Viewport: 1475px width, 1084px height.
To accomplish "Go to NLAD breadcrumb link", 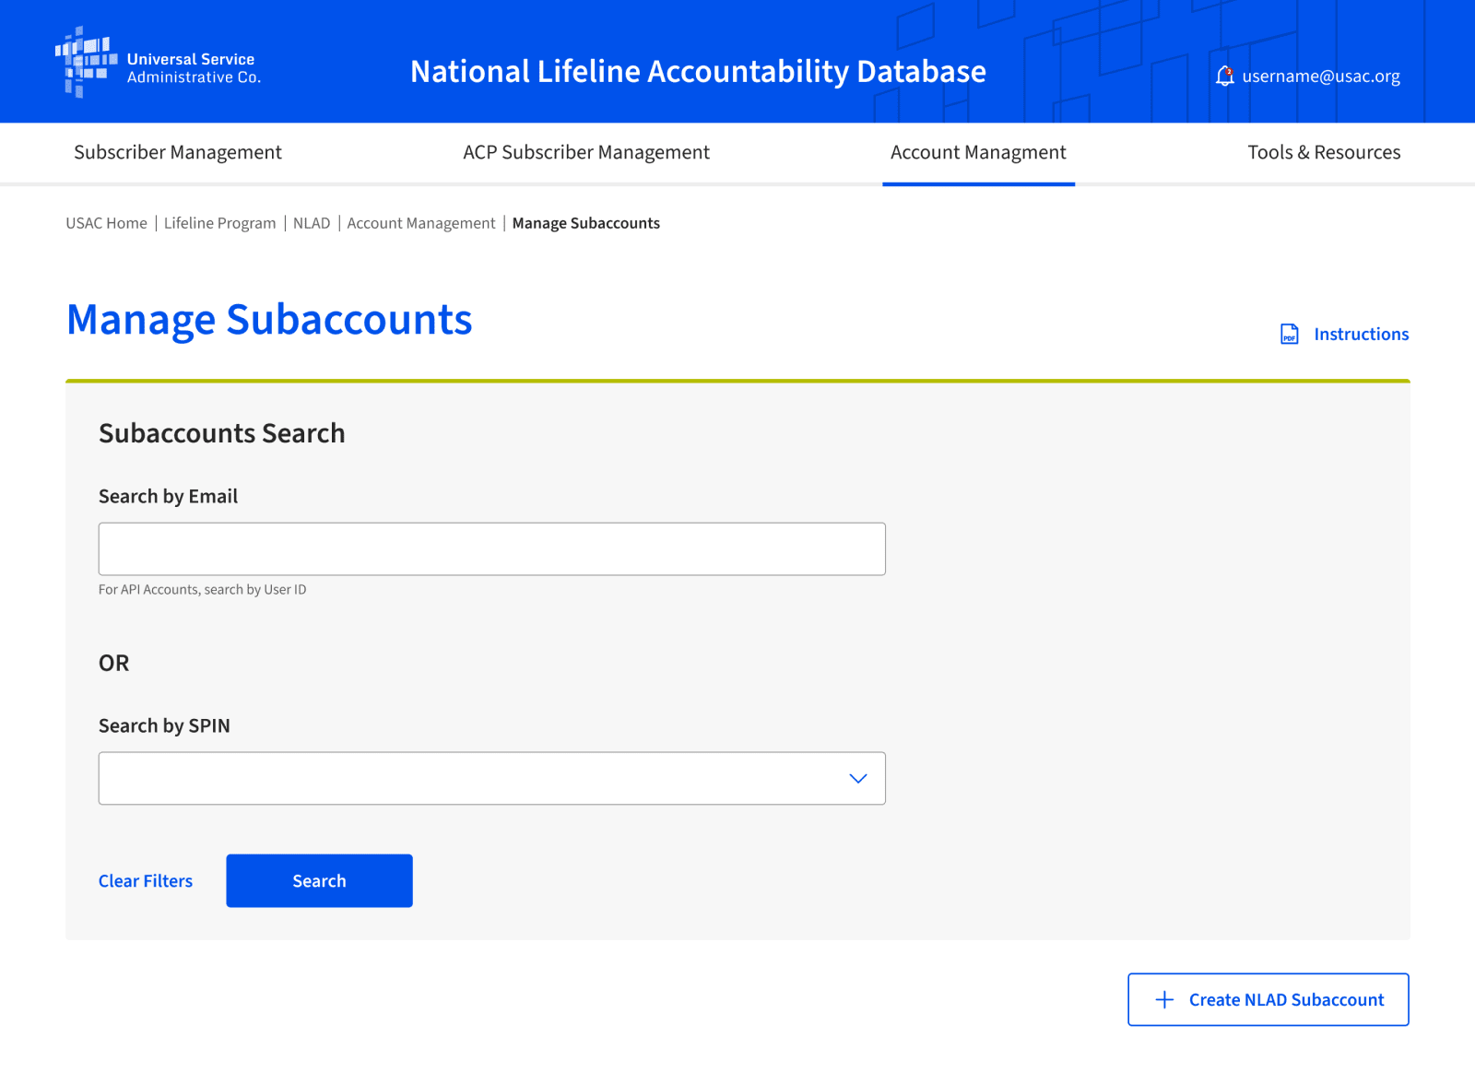I will (312, 223).
